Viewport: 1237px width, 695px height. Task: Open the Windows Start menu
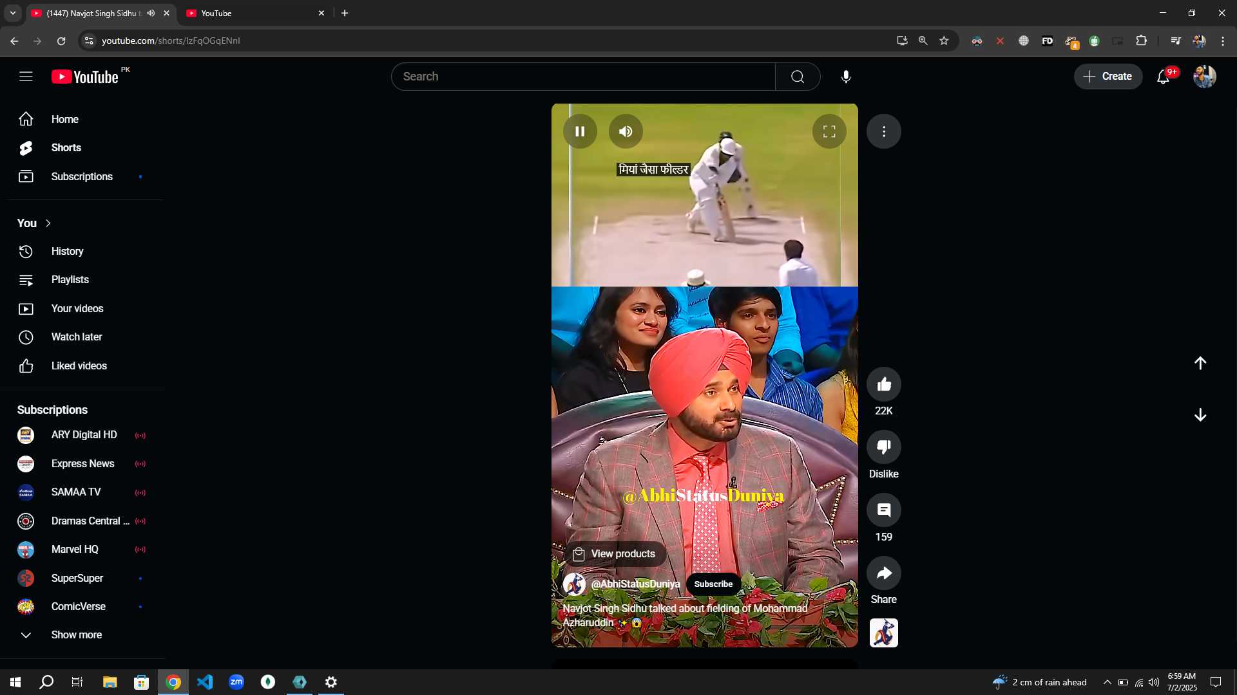pos(15,682)
